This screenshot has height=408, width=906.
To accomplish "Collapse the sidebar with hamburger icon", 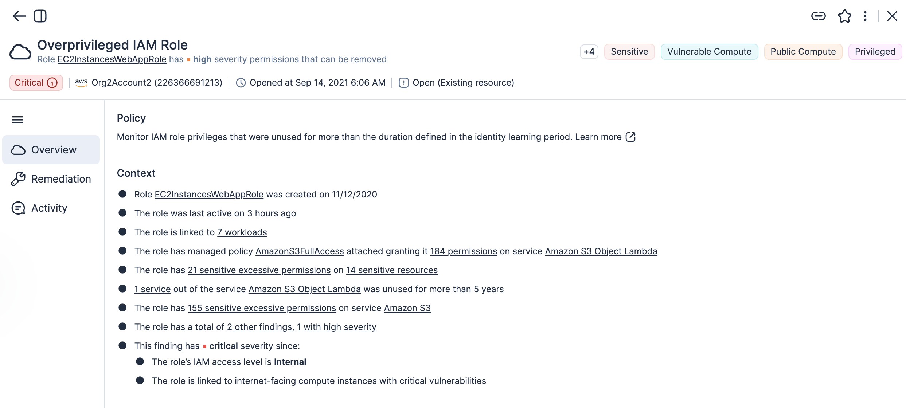I will point(17,120).
